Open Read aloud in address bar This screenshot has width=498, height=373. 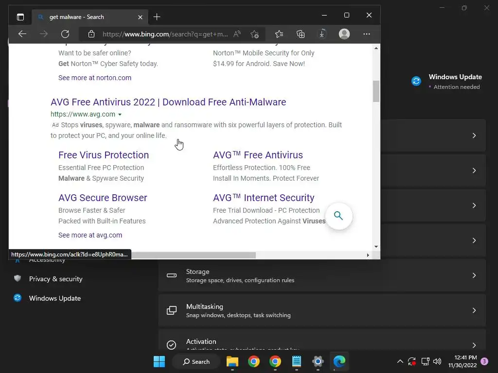point(237,34)
